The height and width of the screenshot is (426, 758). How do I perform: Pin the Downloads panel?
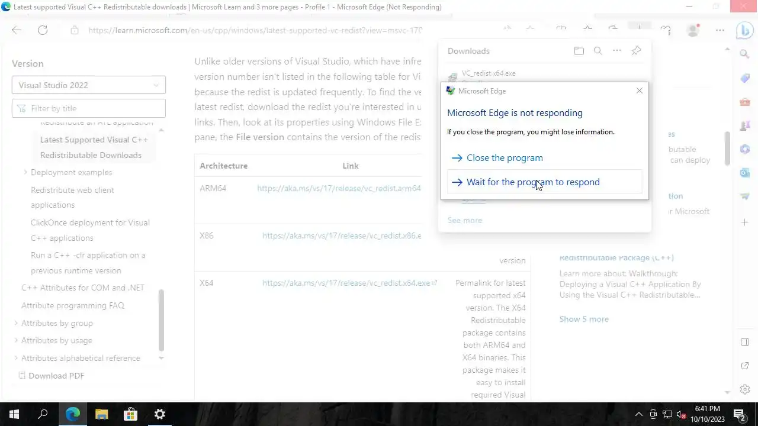(636, 51)
